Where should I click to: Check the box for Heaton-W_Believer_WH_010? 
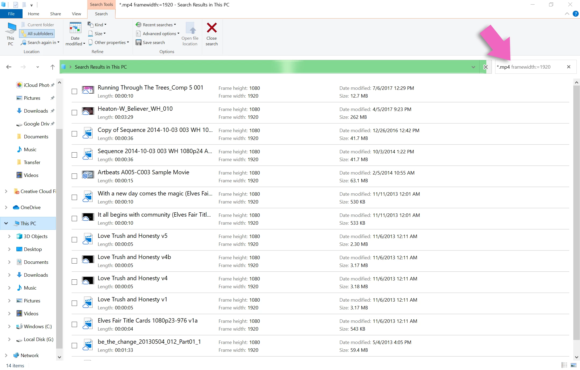click(x=74, y=113)
